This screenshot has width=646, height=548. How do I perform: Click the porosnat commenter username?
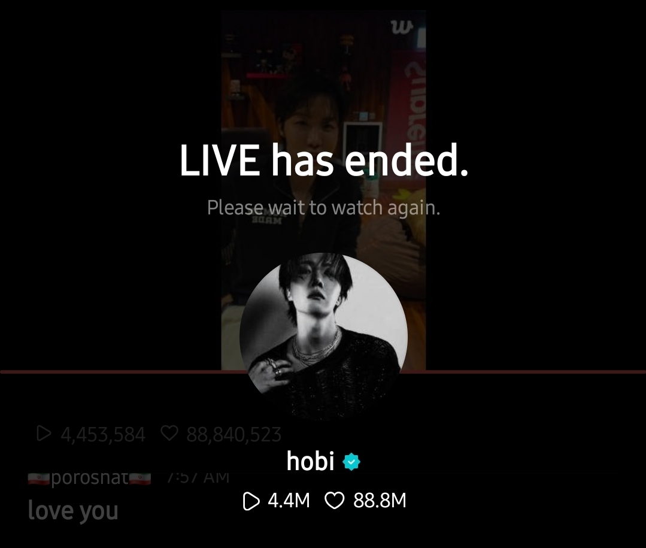click(x=89, y=477)
